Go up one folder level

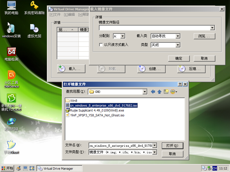pyautogui.click(x=160, y=92)
